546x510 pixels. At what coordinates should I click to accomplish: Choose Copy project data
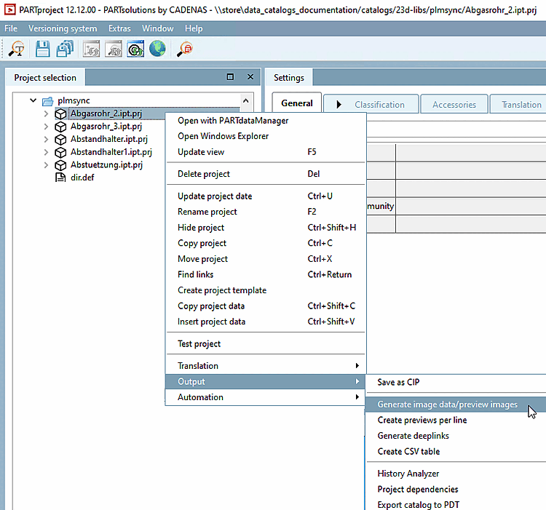[x=265, y=306]
